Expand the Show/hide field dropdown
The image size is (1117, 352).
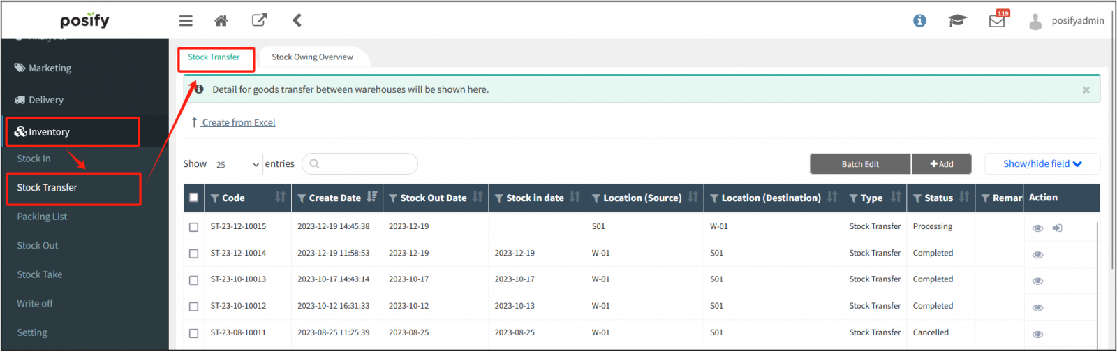1042,164
